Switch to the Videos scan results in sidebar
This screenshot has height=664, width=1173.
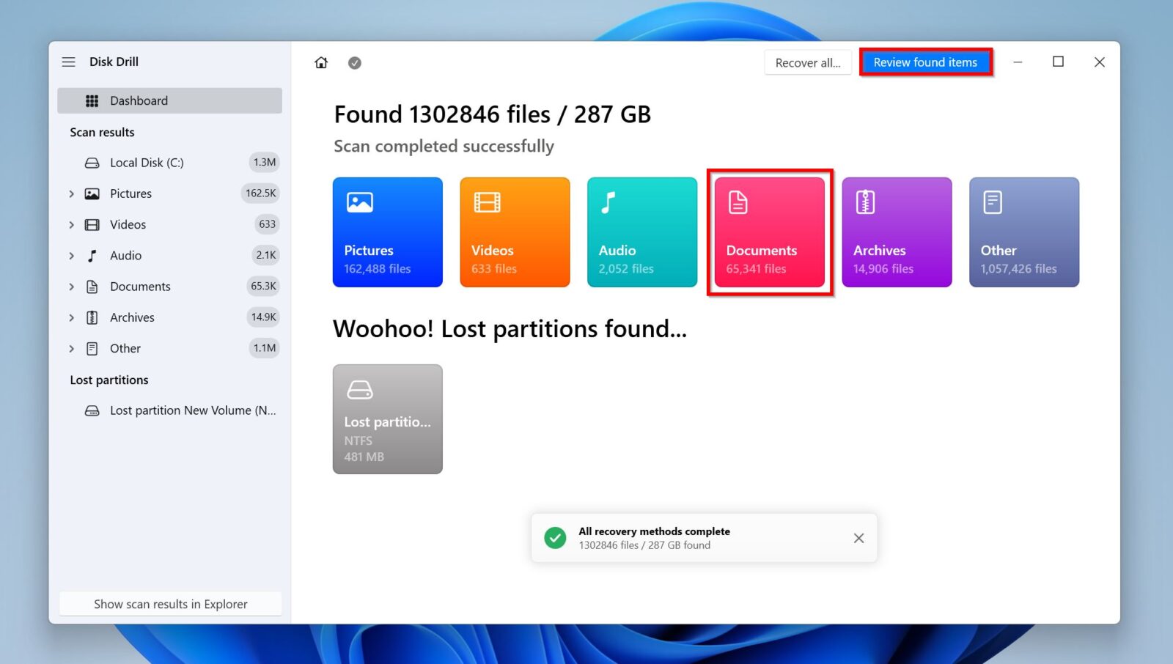coord(127,224)
